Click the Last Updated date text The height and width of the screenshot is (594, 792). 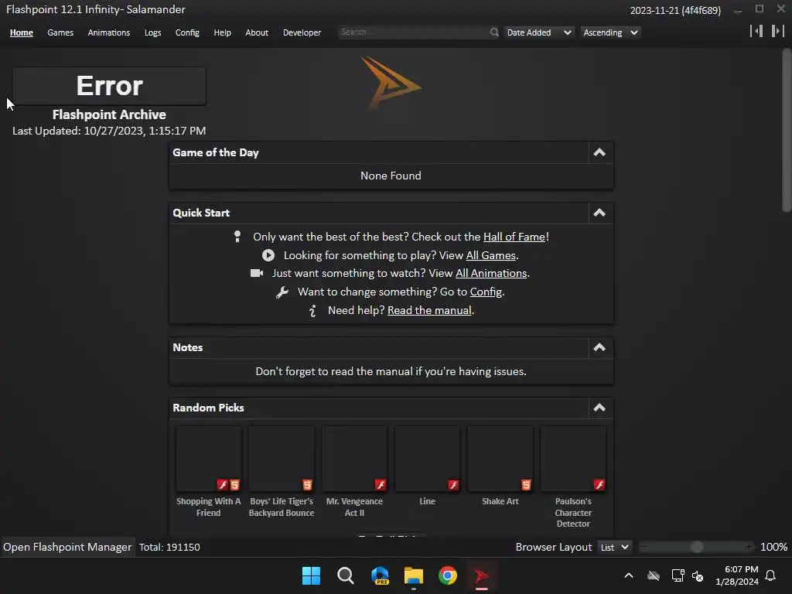(109, 131)
